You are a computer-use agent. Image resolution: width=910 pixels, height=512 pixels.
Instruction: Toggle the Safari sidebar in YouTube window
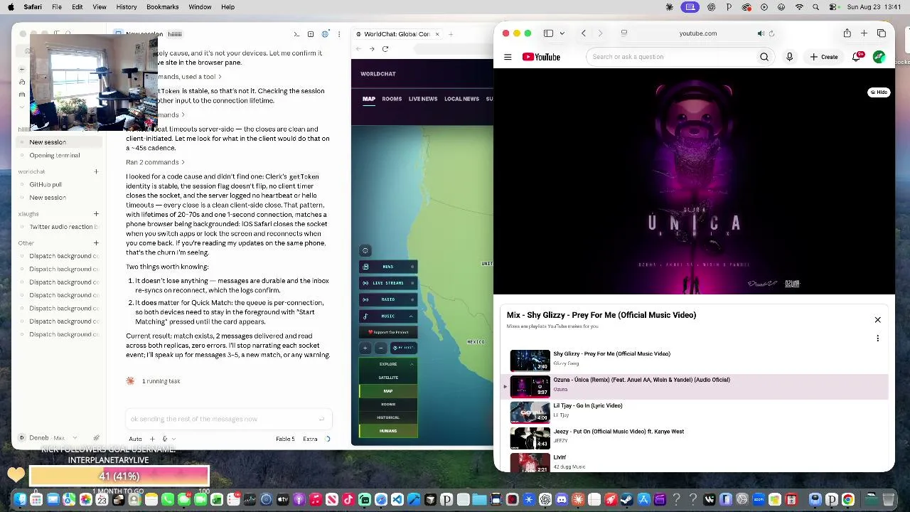point(548,33)
